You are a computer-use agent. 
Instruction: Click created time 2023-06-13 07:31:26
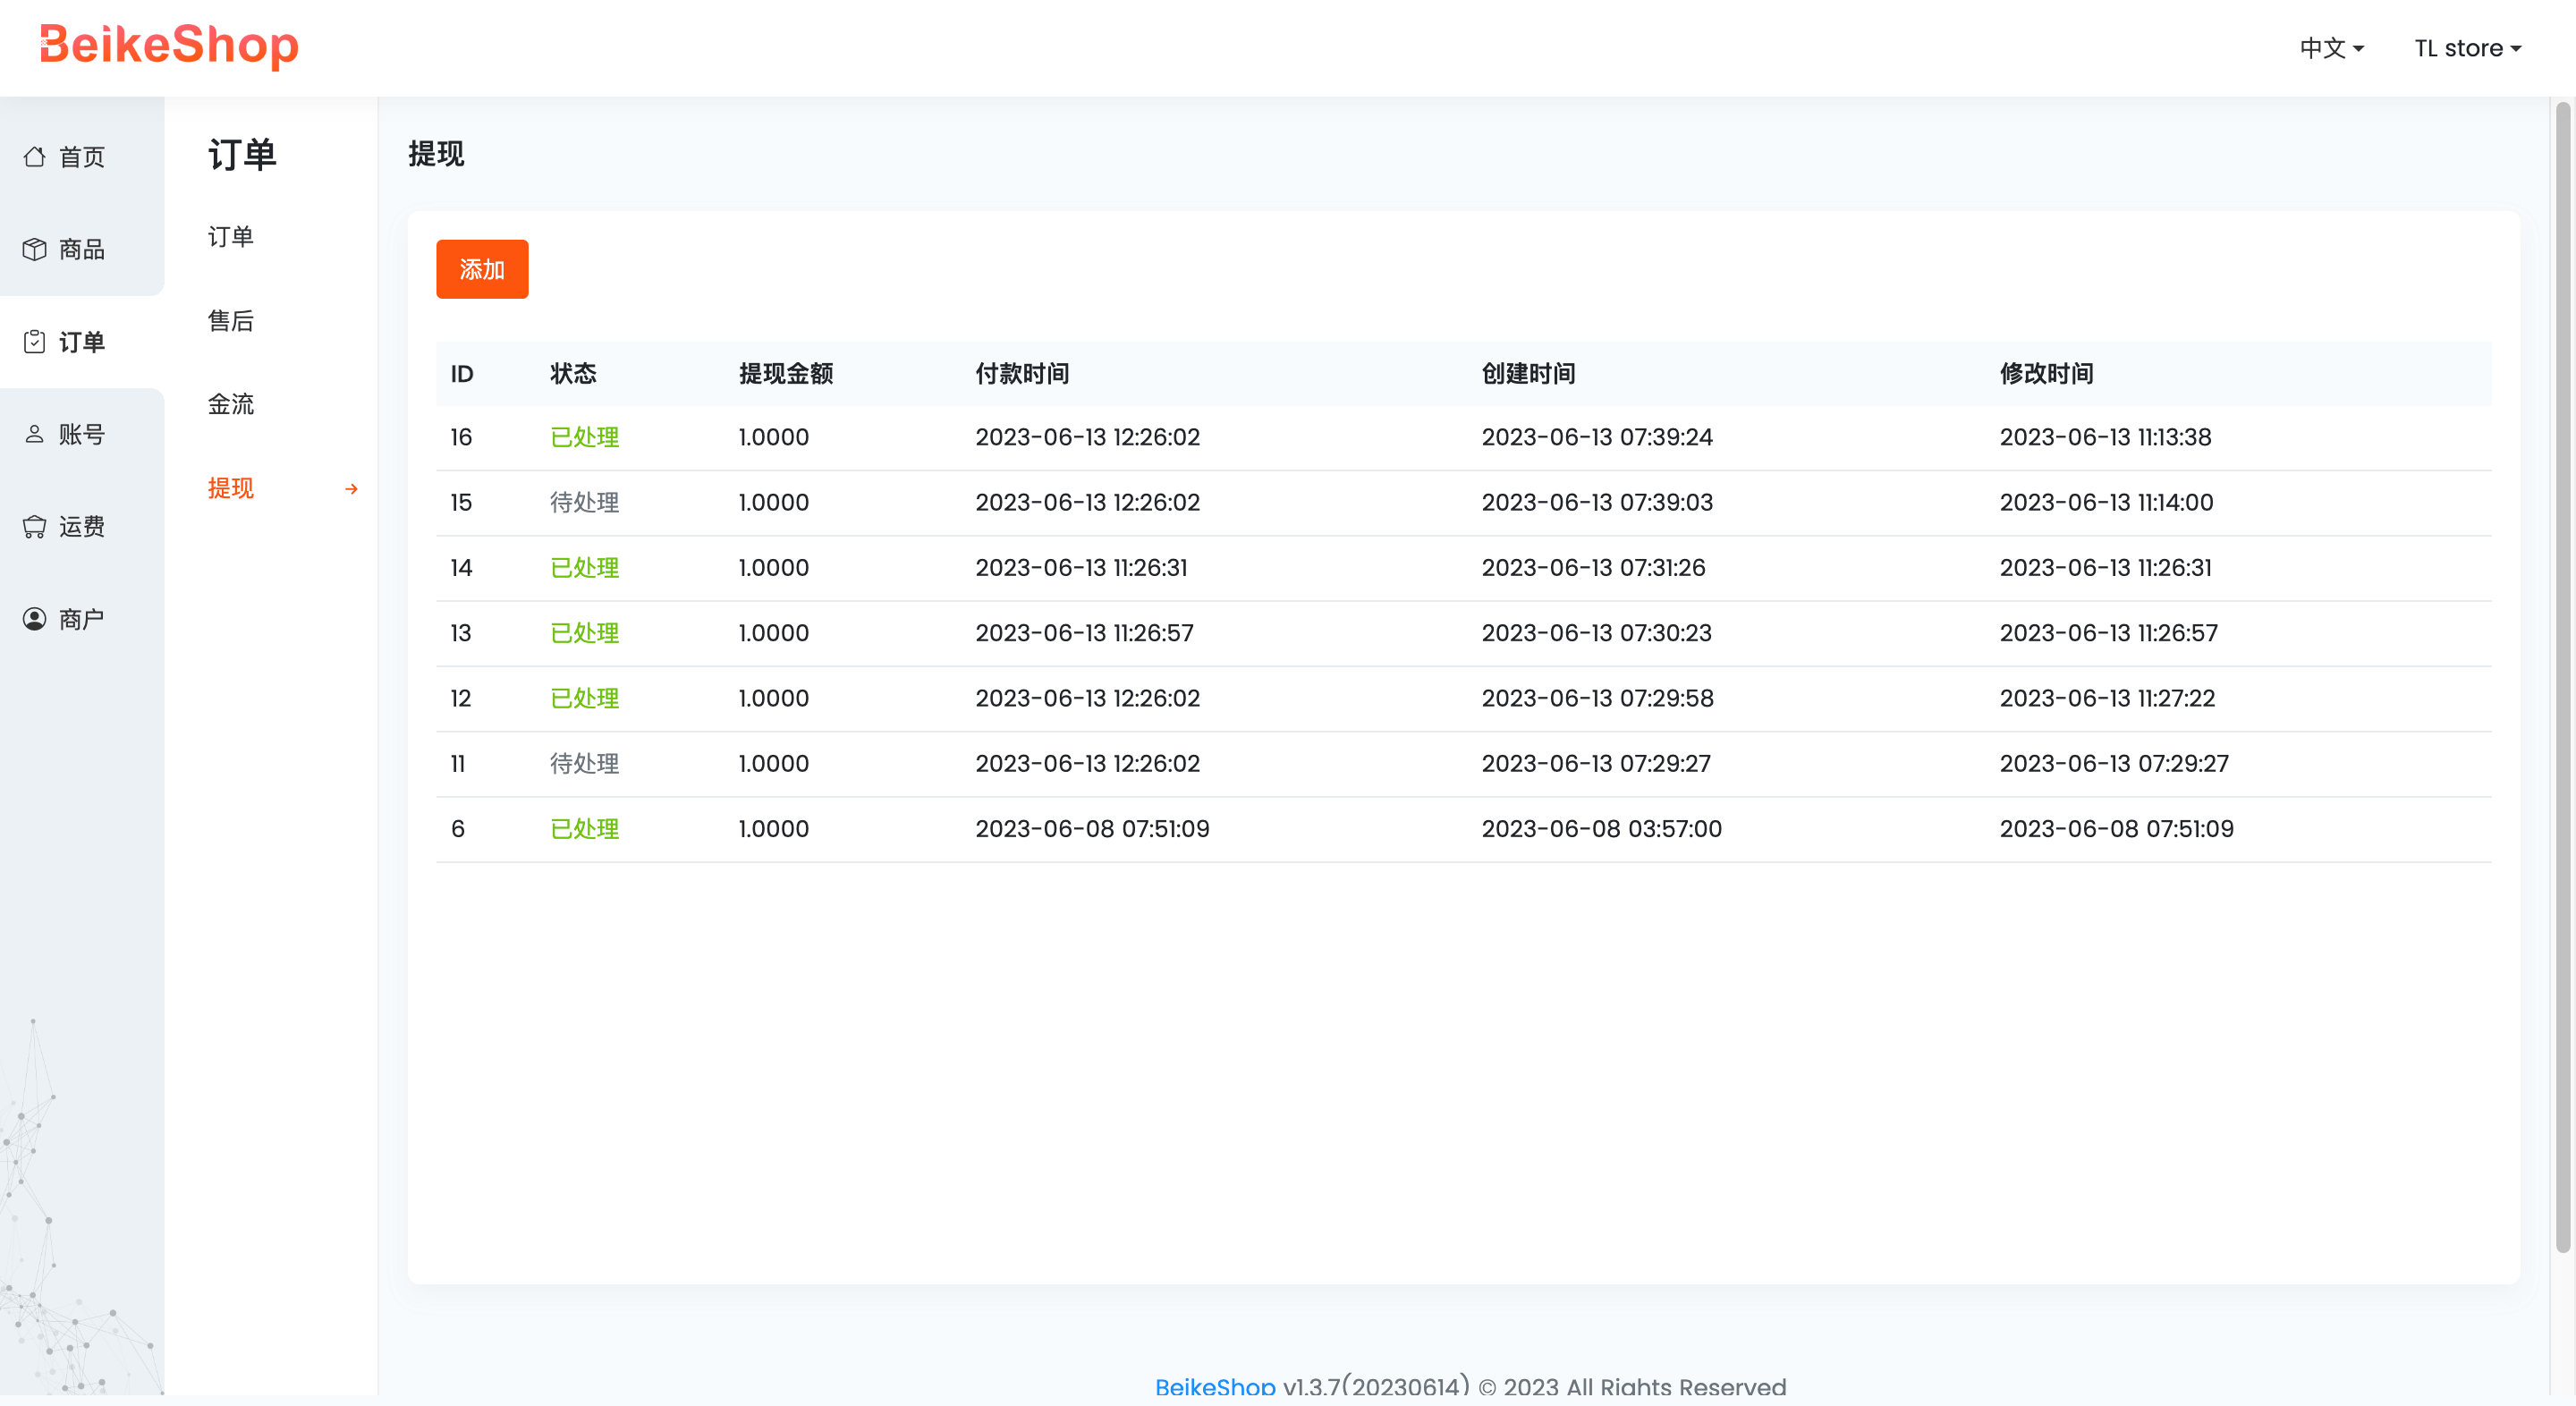tap(1594, 568)
